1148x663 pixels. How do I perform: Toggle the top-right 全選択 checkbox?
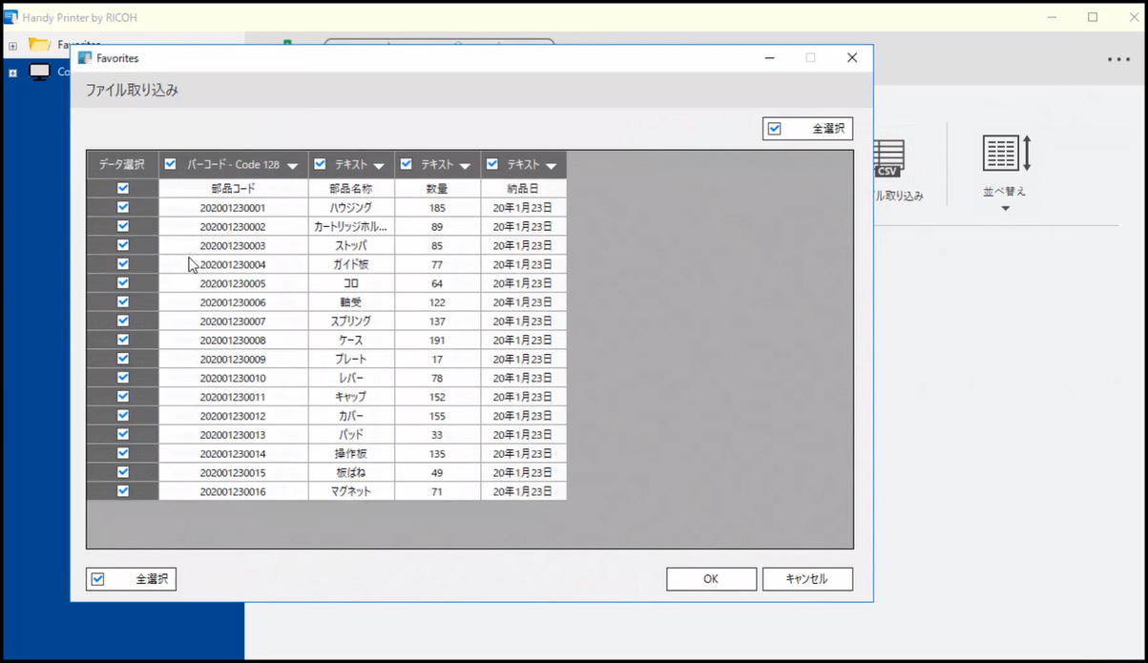point(775,129)
